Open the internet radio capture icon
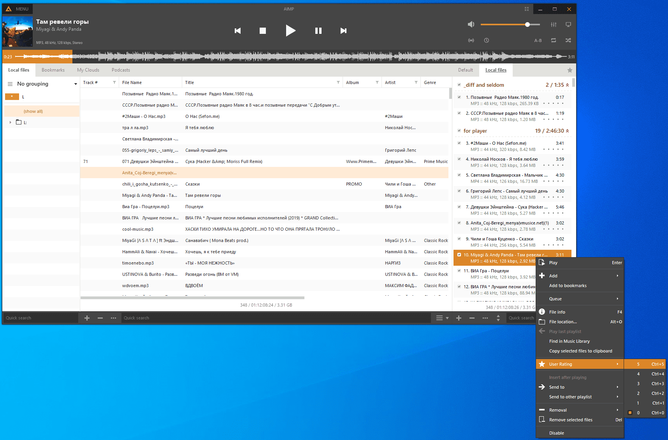 (x=471, y=40)
